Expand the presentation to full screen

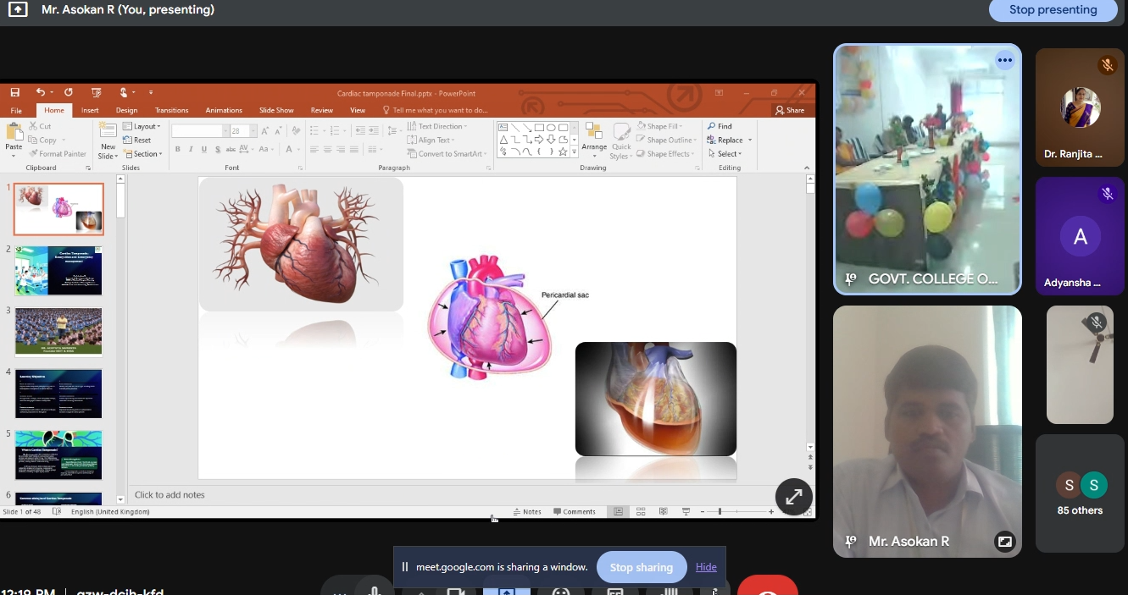click(x=793, y=498)
